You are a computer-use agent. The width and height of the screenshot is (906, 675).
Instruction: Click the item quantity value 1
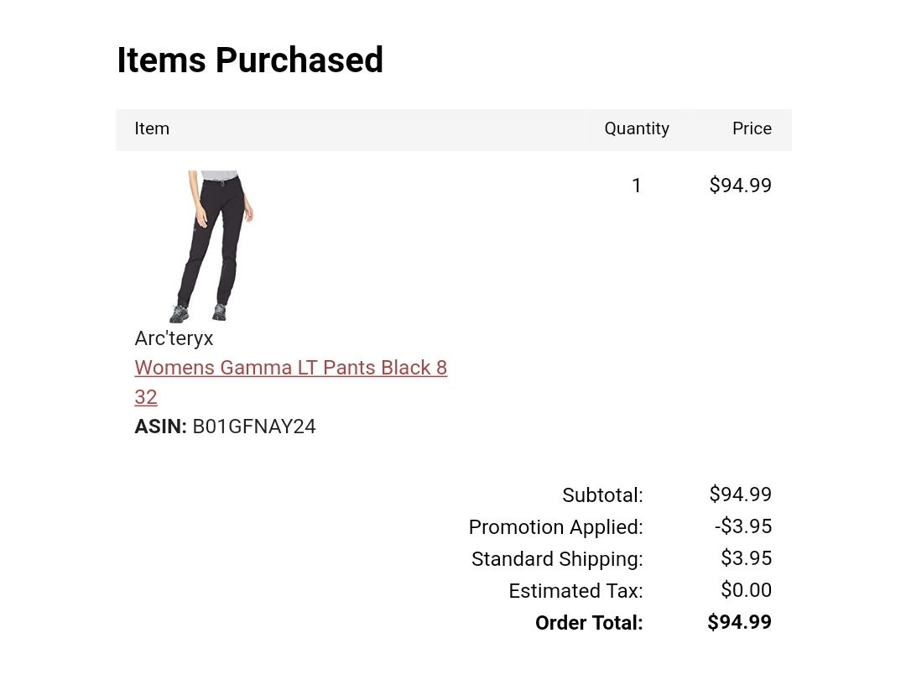tap(636, 185)
